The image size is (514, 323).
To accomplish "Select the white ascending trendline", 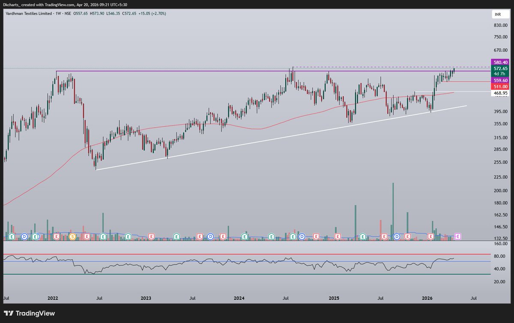I will [281, 138].
